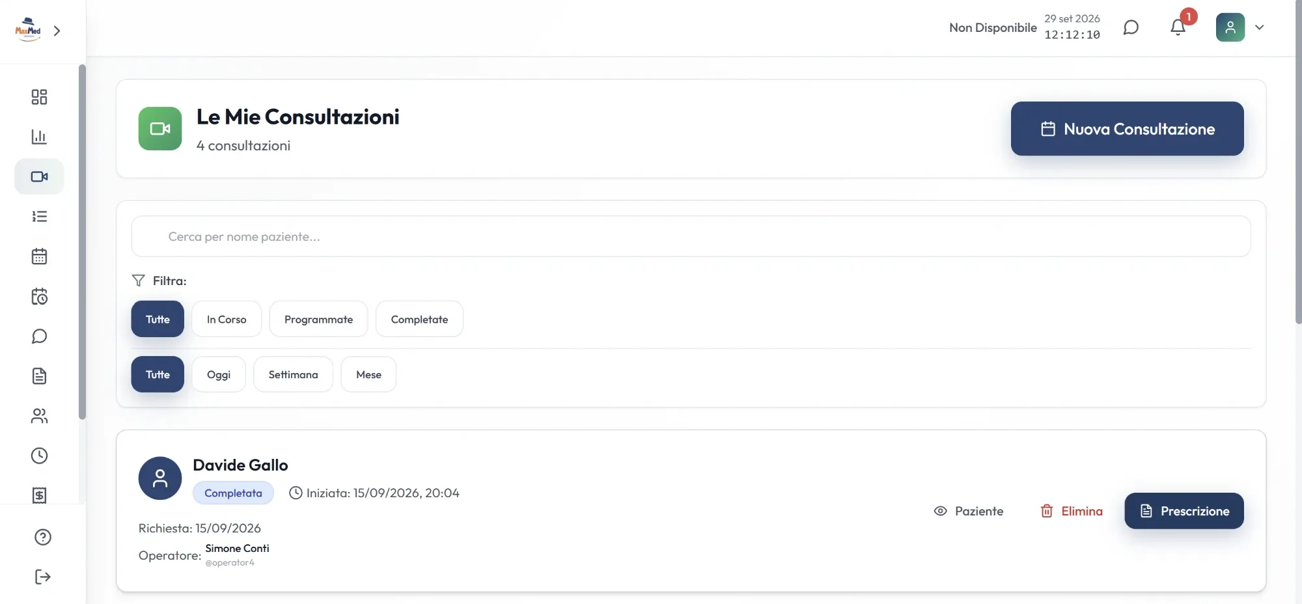Filter consultations by Settimana

pos(293,374)
